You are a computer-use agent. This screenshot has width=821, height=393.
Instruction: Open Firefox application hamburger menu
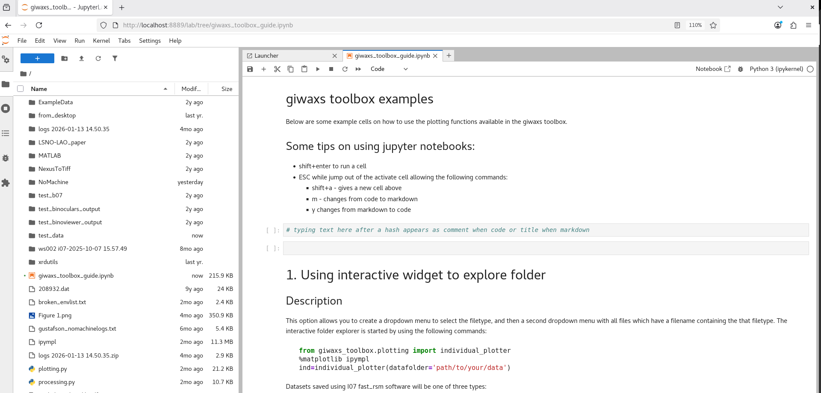(808, 25)
